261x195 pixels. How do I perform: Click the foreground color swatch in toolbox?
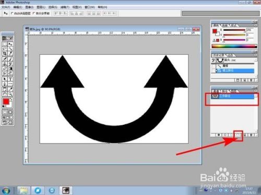(x=6, y=101)
